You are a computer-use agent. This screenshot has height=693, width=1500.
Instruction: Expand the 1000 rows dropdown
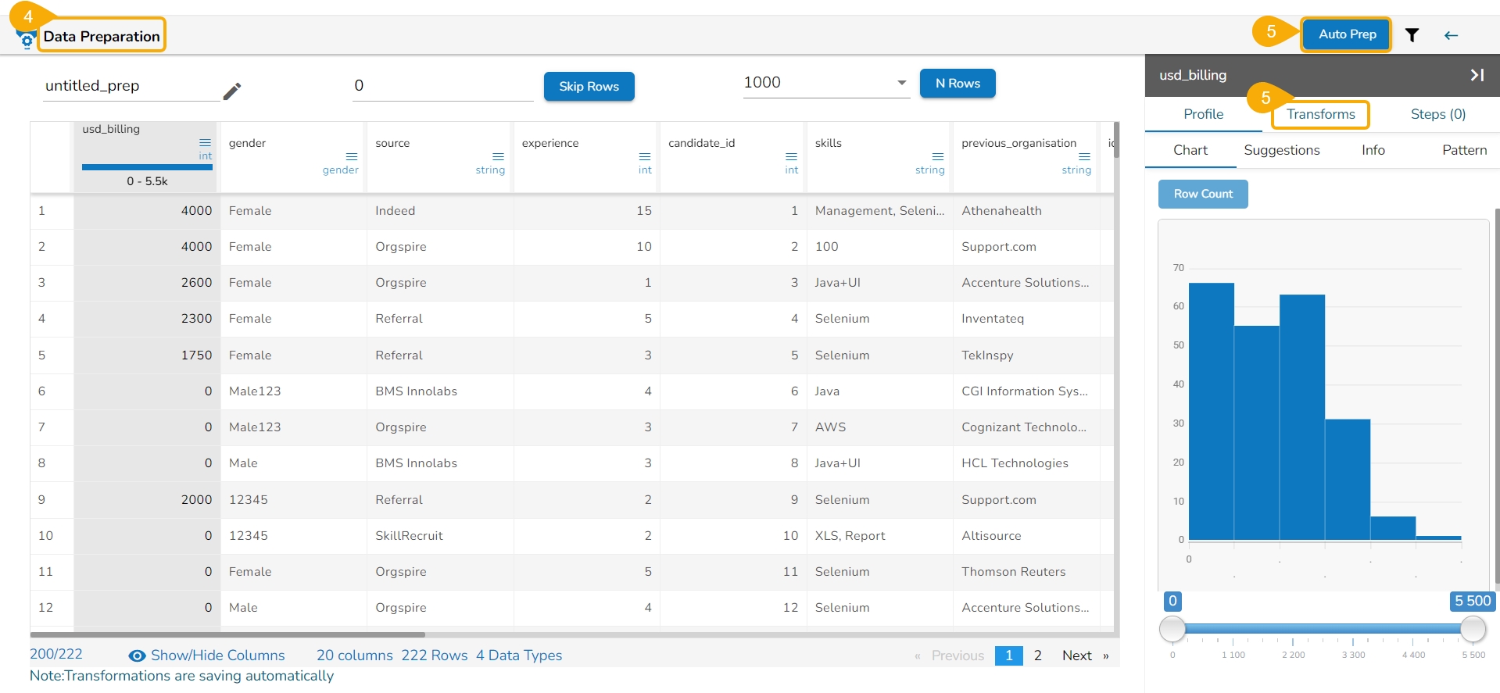coord(901,83)
